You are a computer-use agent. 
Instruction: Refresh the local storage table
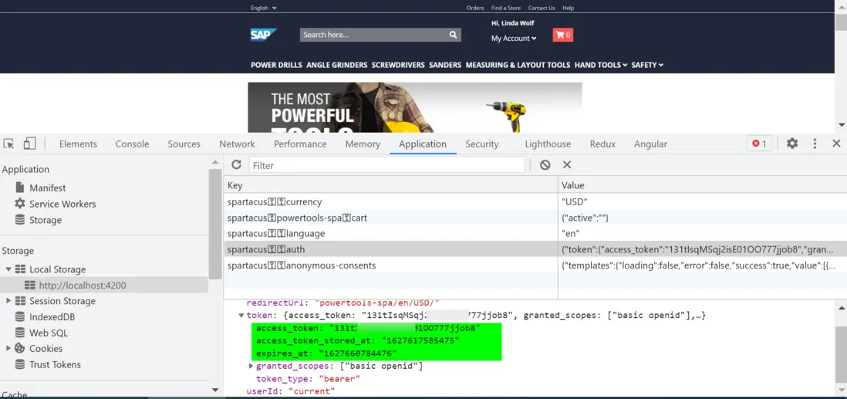[236, 165]
